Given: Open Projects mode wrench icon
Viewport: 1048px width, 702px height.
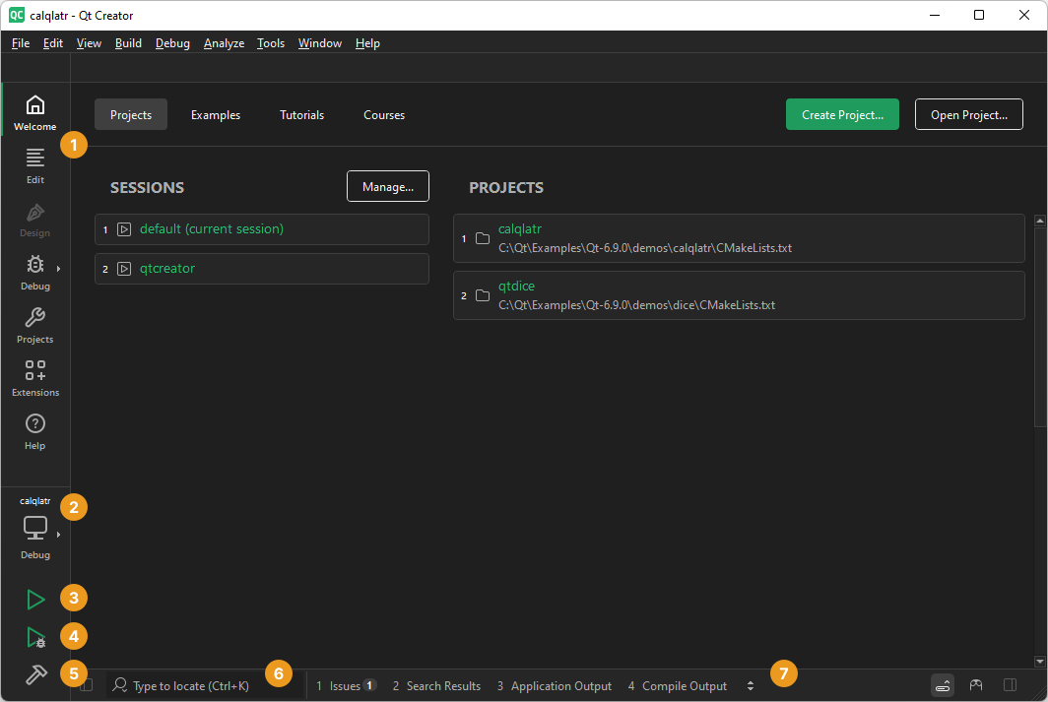Looking at the screenshot, I should [x=35, y=326].
